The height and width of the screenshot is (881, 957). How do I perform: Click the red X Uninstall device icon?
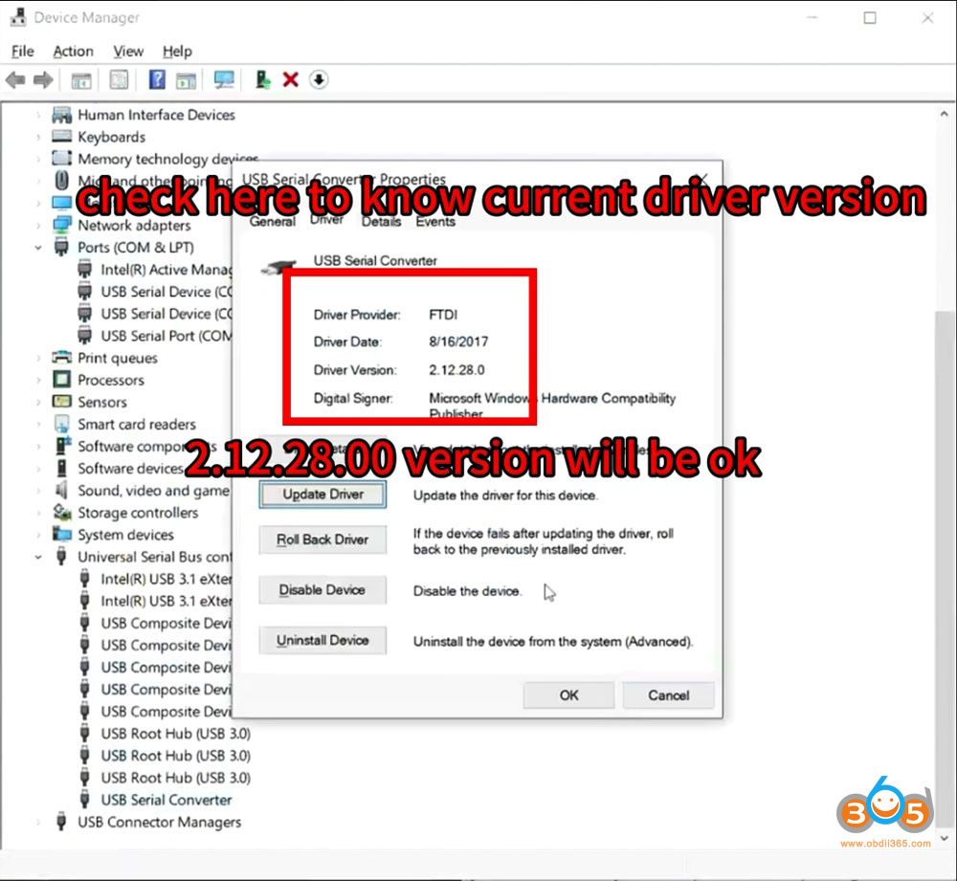click(x=291, y=80)
